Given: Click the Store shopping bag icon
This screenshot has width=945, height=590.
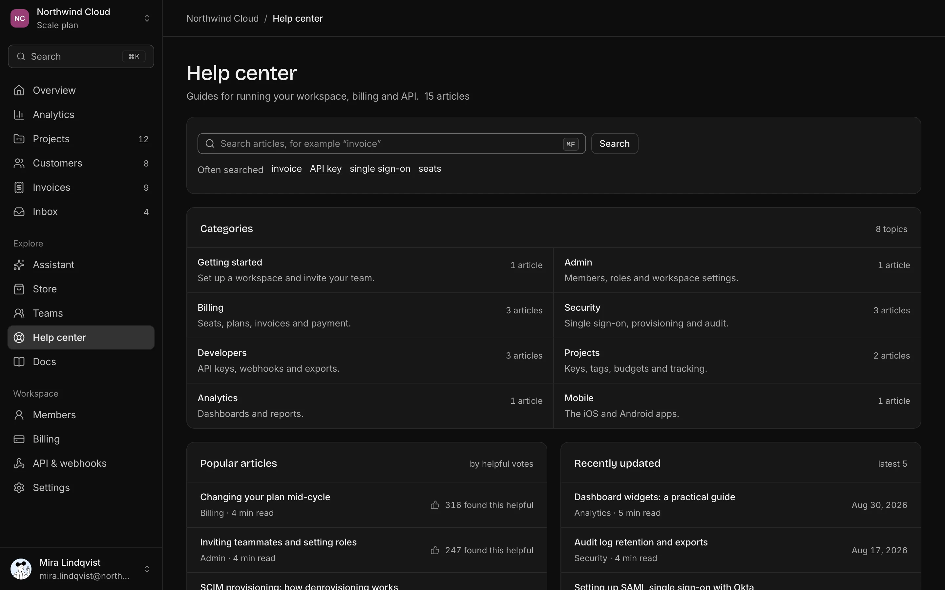Looking at the screenshot, I should 19,289.
